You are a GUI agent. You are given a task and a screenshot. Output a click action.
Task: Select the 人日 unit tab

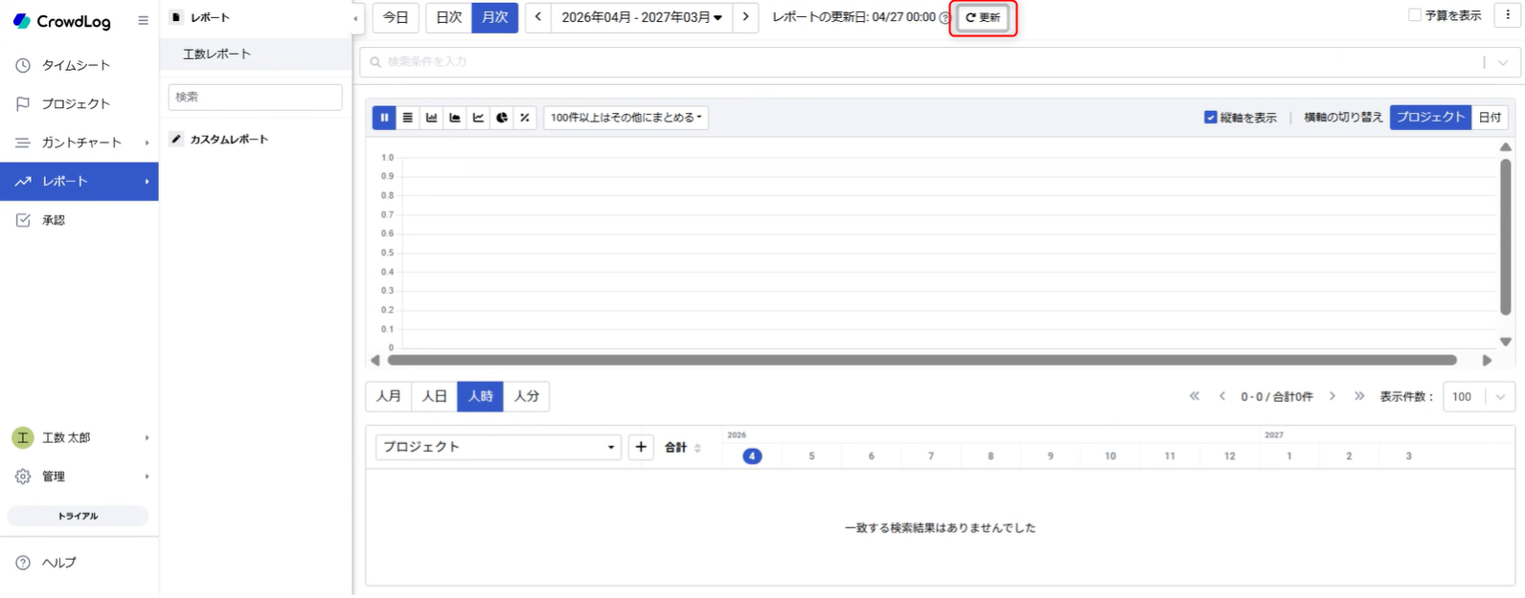[435, 396]
